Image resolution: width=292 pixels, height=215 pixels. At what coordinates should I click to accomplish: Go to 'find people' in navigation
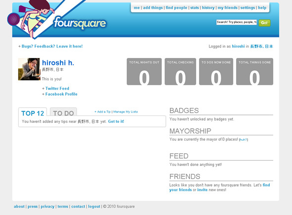(x=176, y=7)
